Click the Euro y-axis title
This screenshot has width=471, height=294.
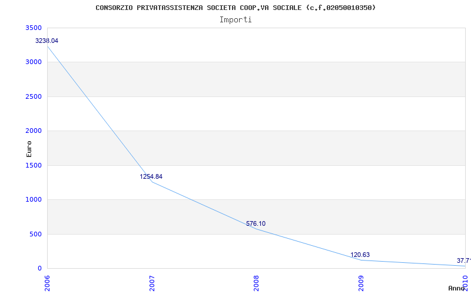point(29,149)
